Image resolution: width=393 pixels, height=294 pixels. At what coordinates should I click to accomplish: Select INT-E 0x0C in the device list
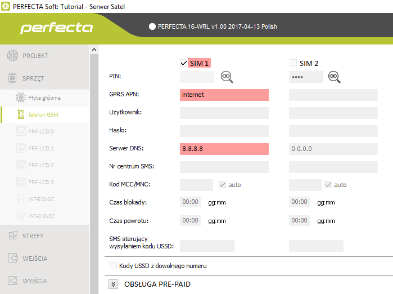coord(40,199)
